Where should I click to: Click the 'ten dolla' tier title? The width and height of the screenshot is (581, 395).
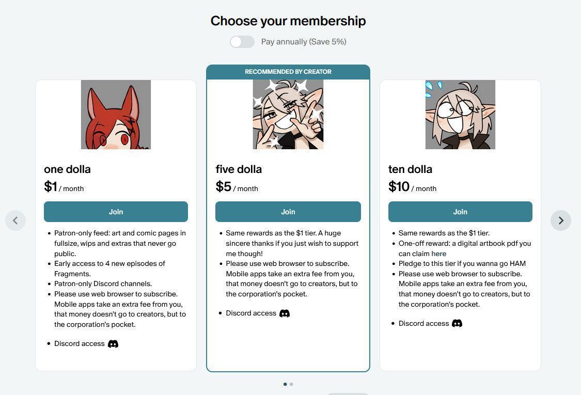(x=410, y=169)
